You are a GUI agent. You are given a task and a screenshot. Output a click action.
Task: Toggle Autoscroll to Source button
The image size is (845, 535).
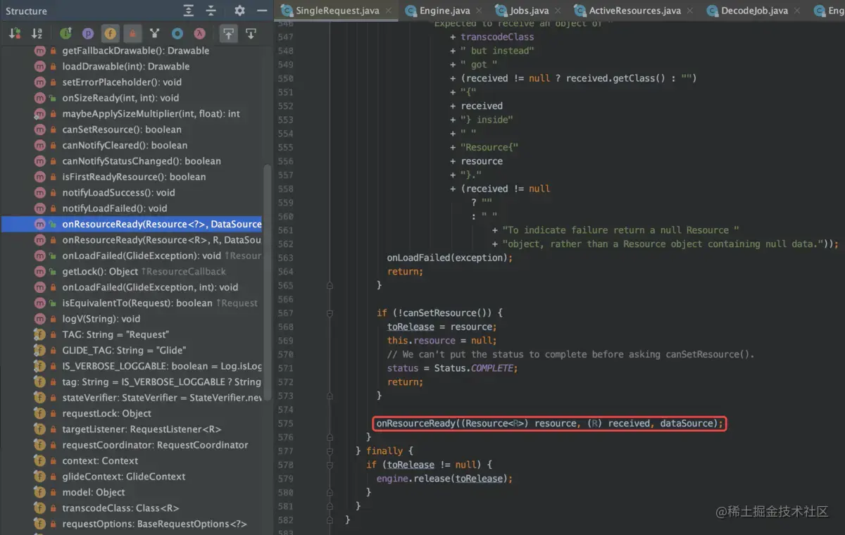(x=227, y=34)
